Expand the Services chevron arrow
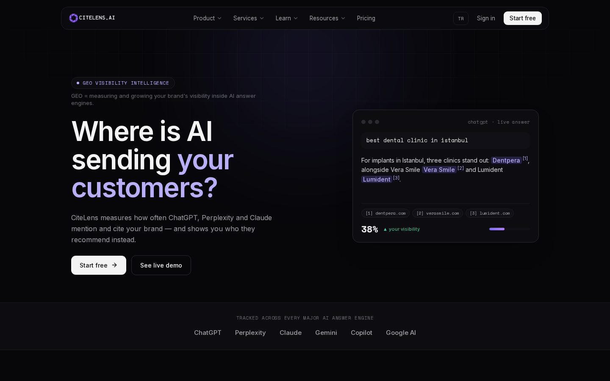Screen dimensions: 610x381 tap(262, 18)
